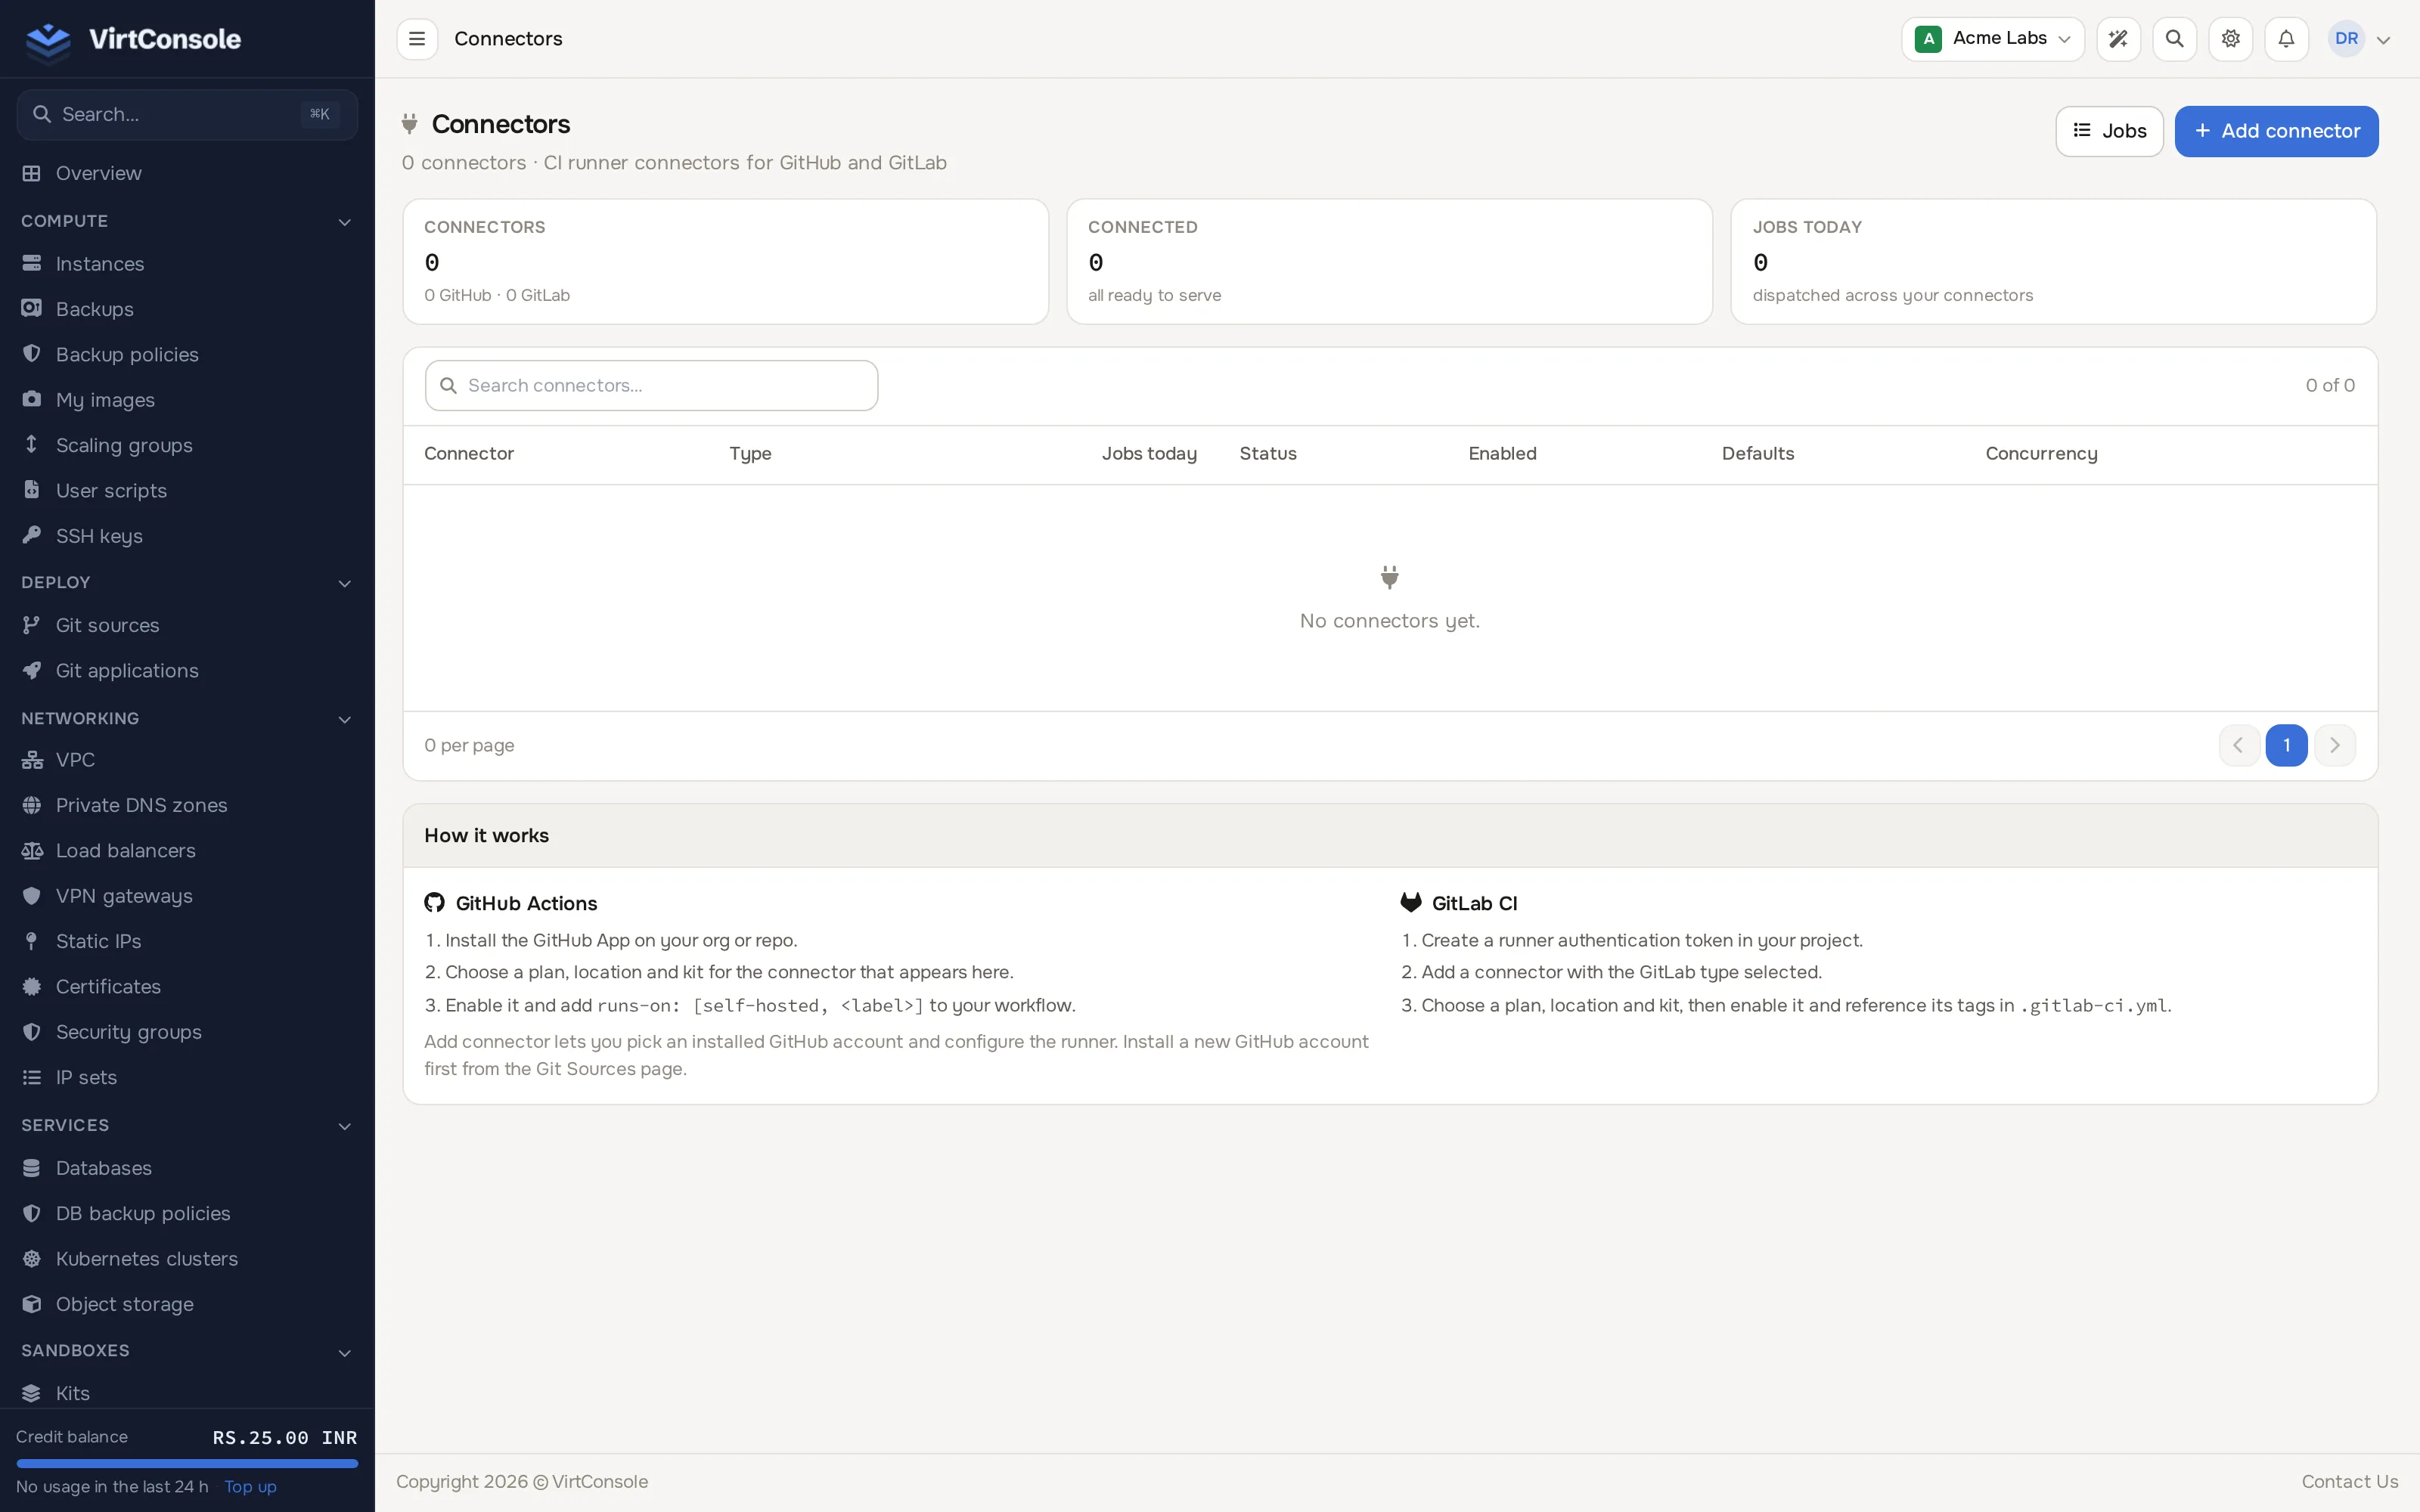The height and width of the screenshot is (1512, 2420).
Task: Click the Jobs today column header
Action: [1149, 454]
